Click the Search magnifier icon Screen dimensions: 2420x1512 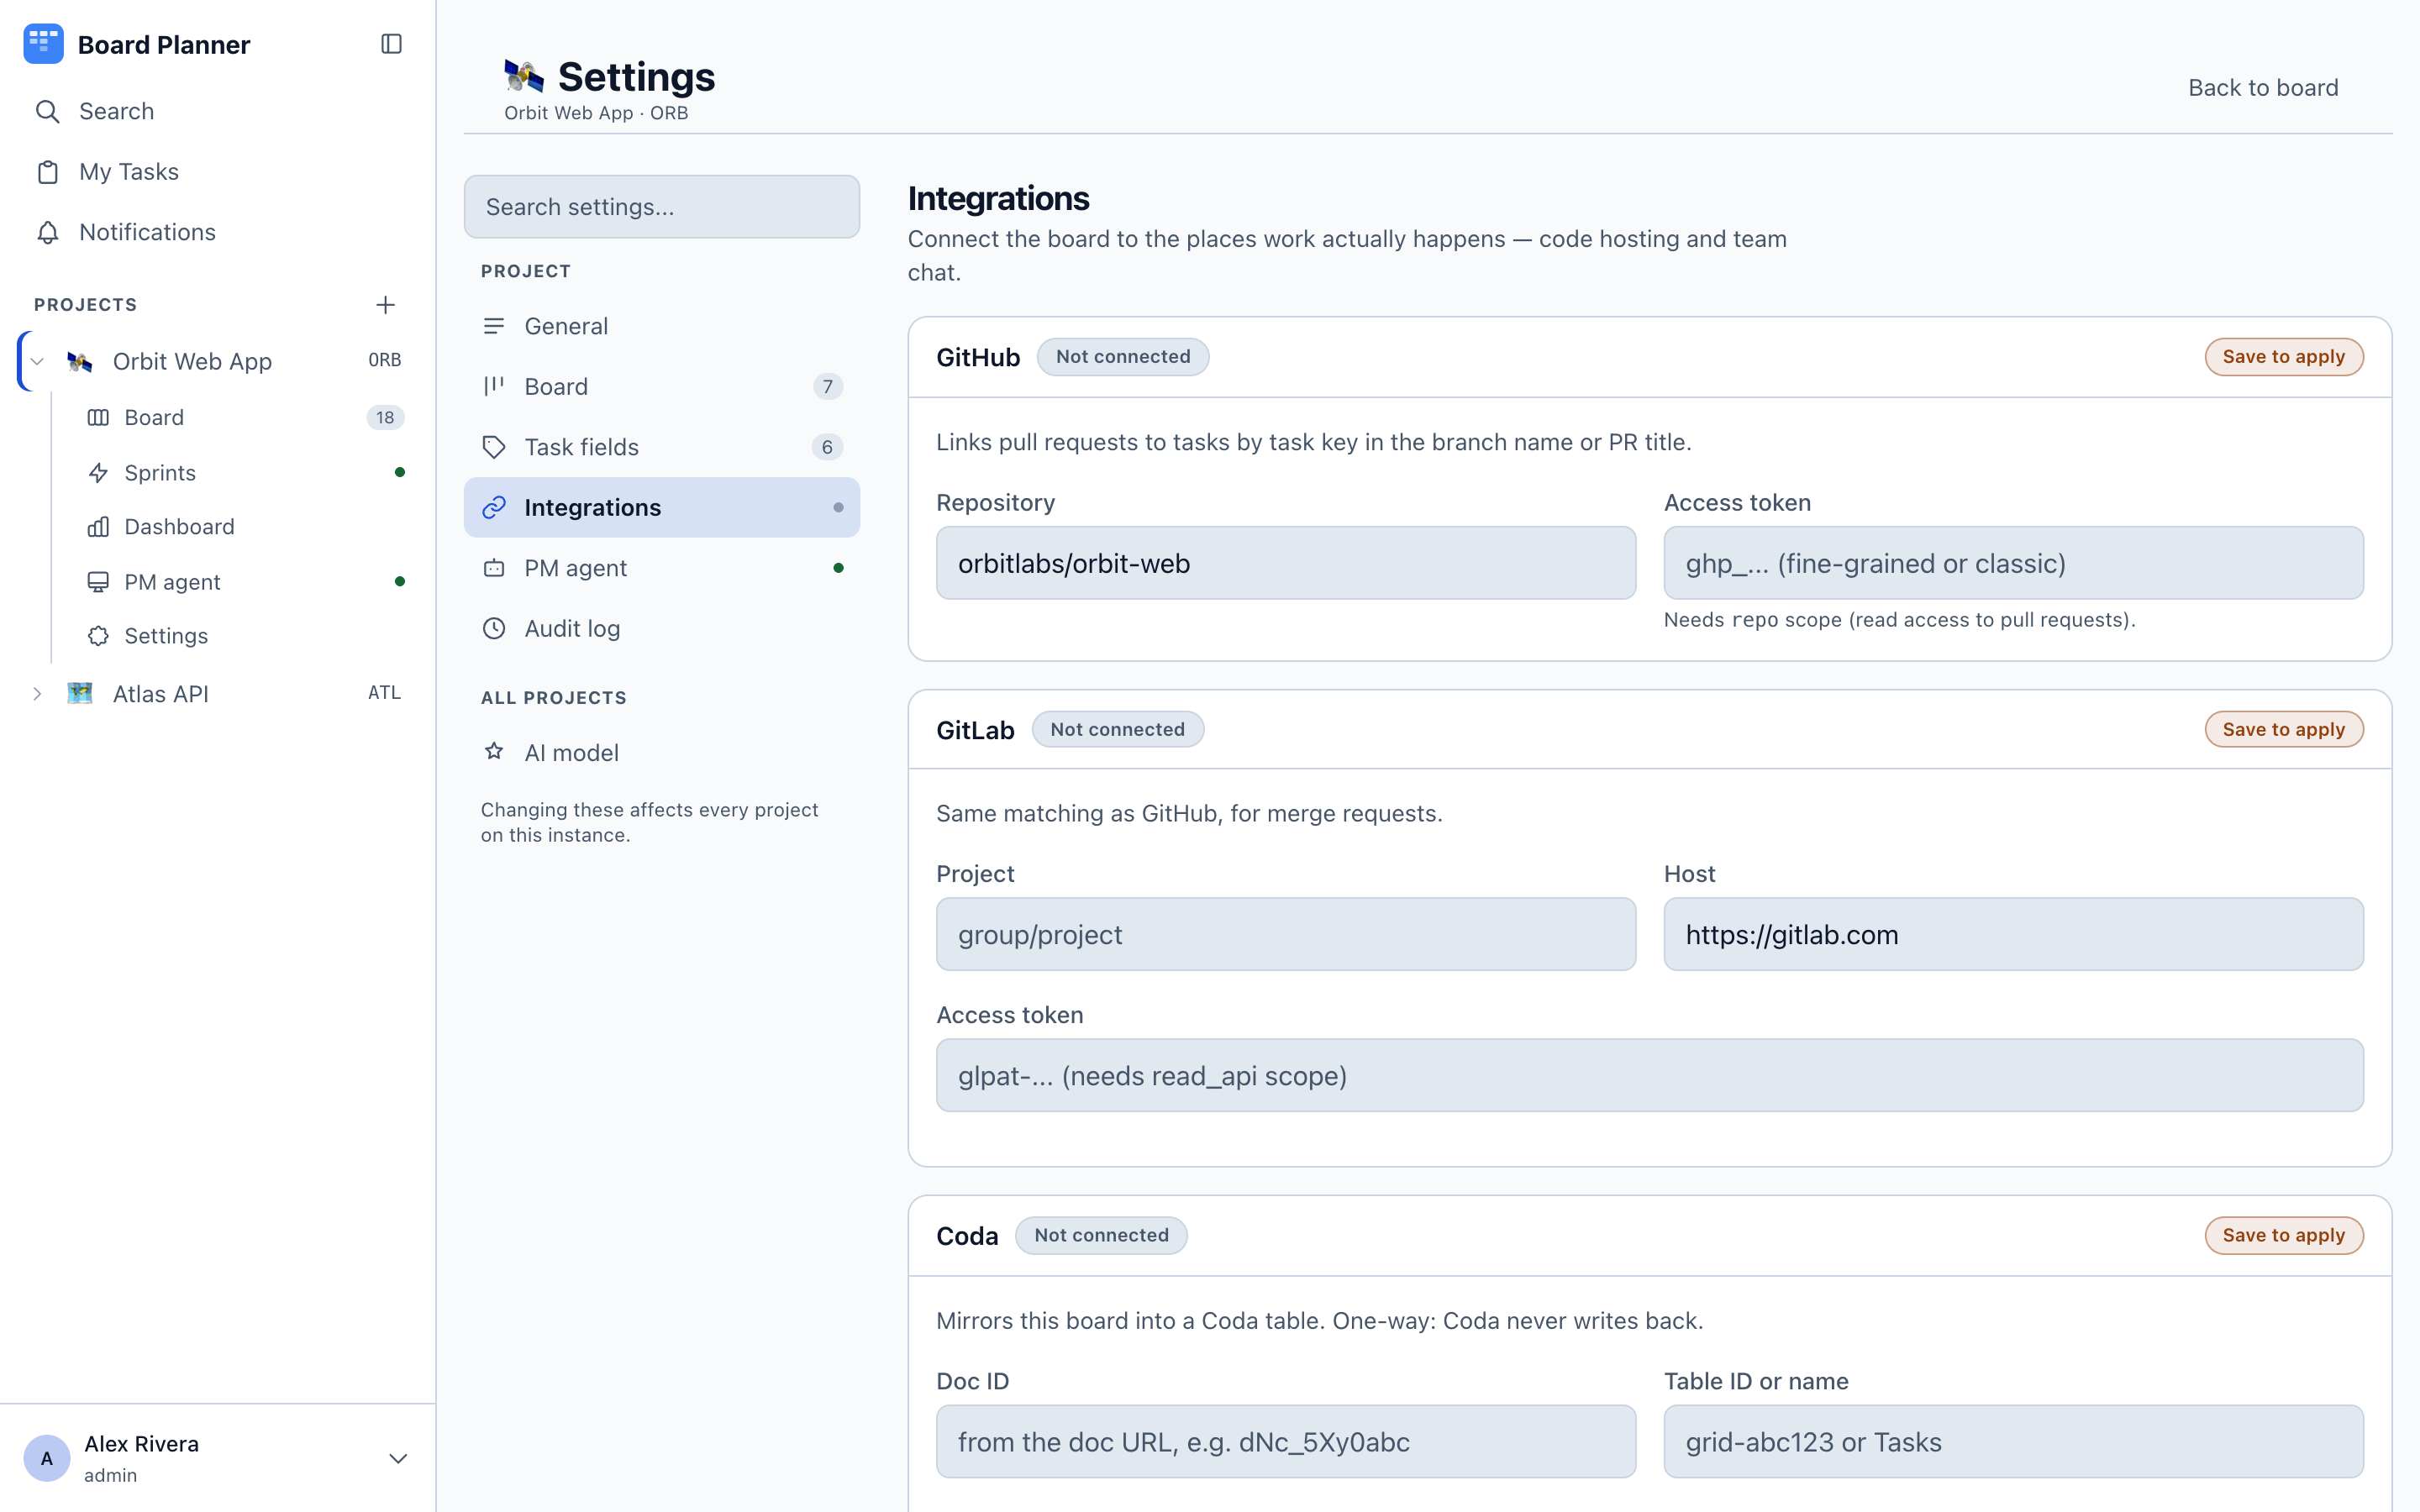click(x=47, y=111)
